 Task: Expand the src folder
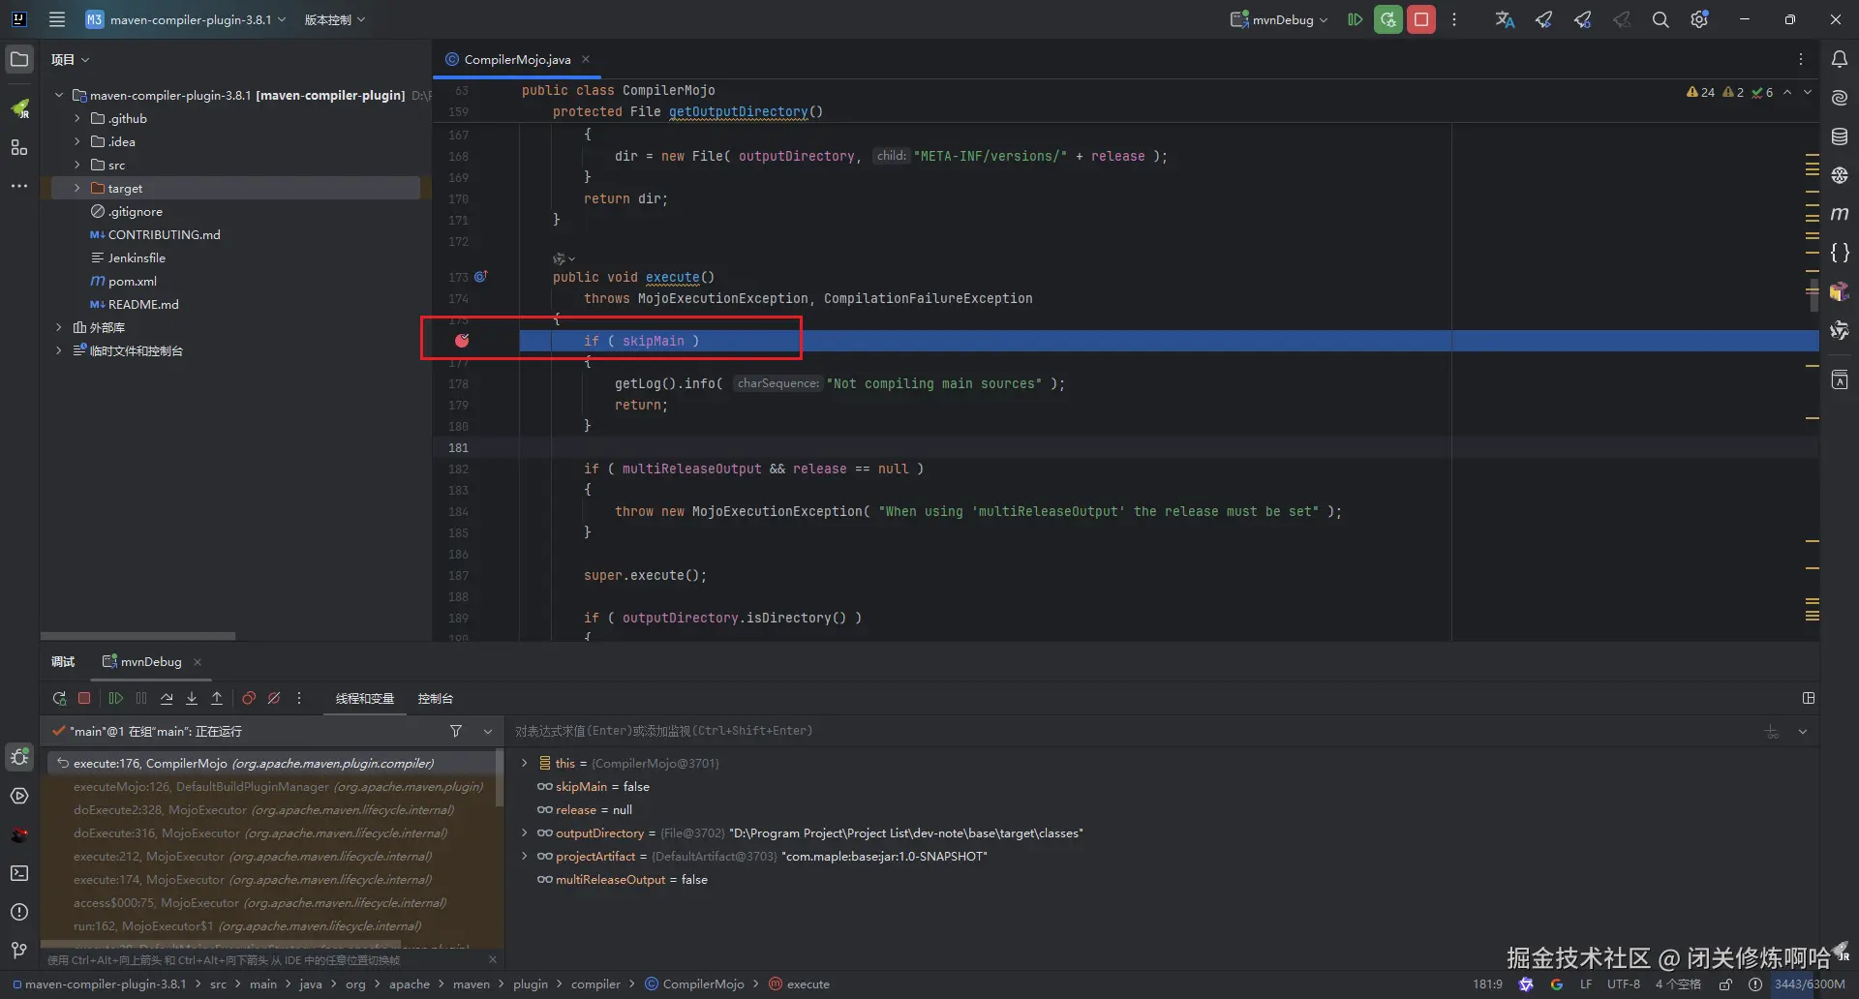coord(77,165)
